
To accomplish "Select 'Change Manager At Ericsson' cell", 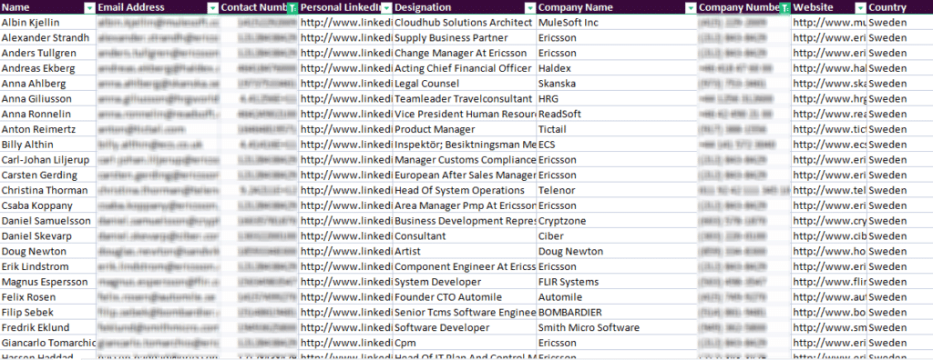I will coord(464,53).
